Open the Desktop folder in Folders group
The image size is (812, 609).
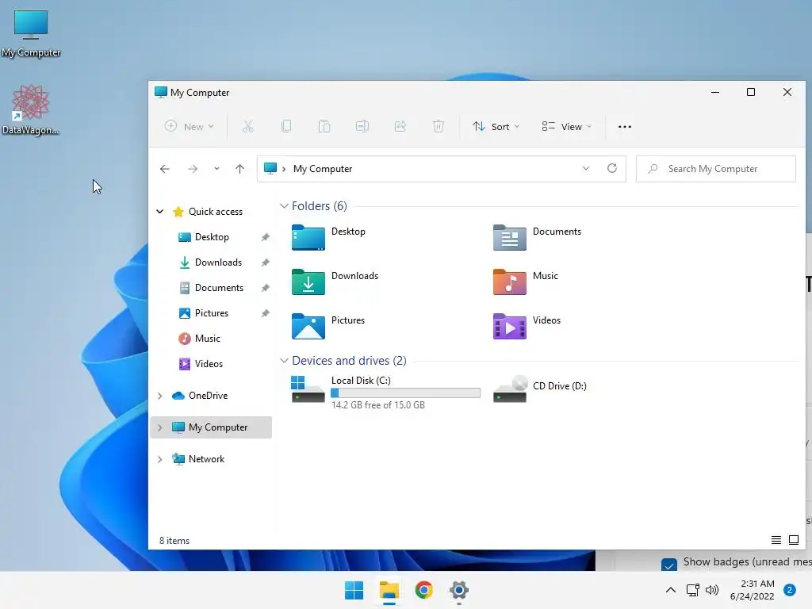[328, 238]
